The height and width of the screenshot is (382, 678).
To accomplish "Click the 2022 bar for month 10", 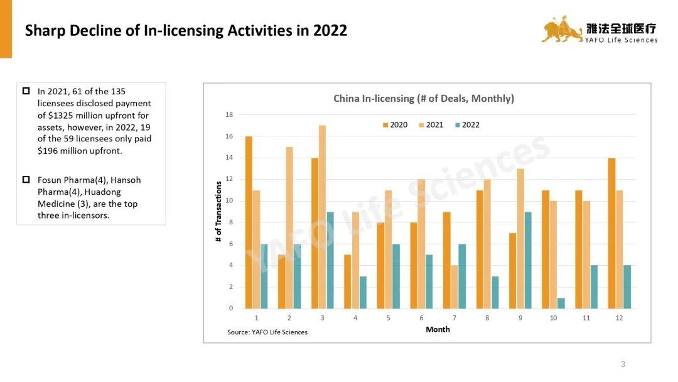I will (x=561, y=303).
